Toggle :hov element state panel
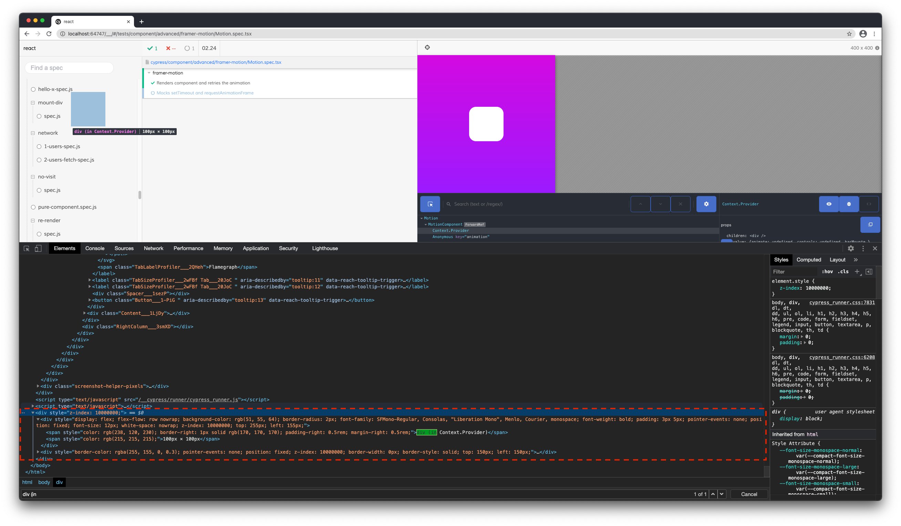The image size is (901, 526). point(827,272)
